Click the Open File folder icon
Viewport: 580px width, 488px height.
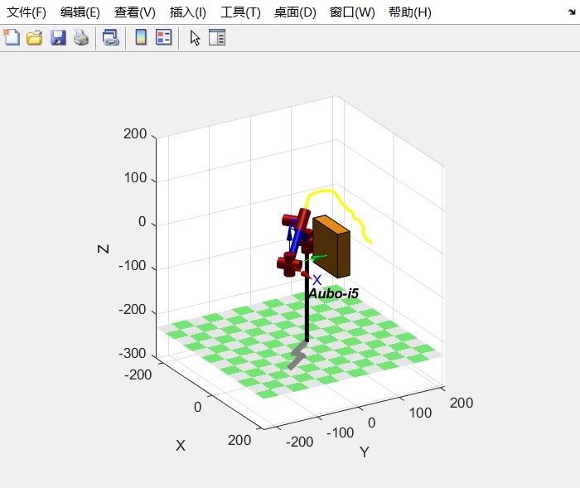pos(35,38)
